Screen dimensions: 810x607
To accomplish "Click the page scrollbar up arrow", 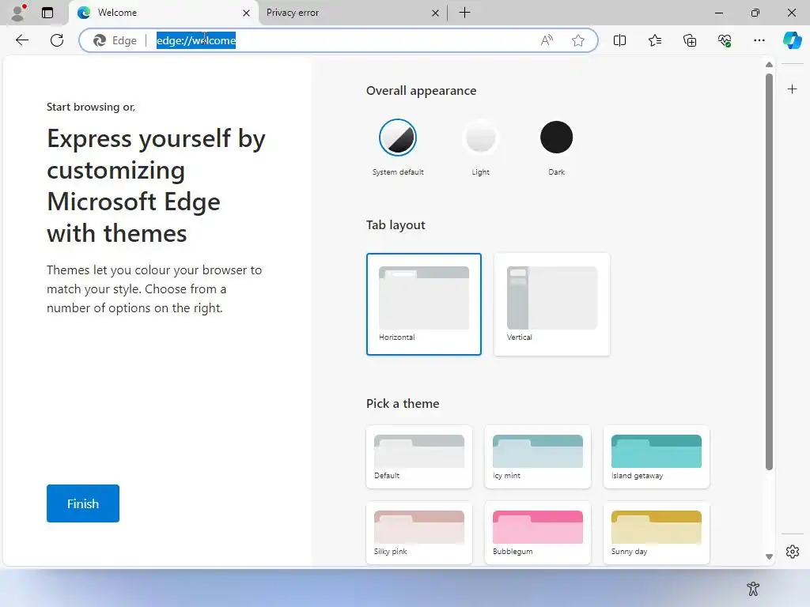I will tap(769, 65).
